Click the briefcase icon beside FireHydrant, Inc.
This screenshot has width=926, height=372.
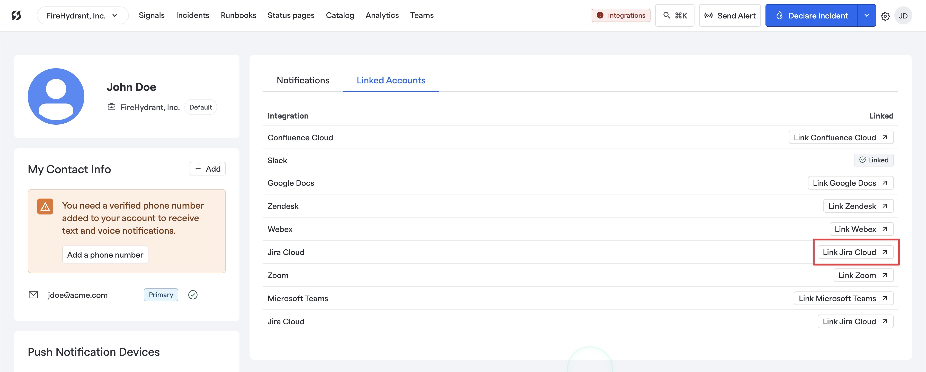coord(111,107)
